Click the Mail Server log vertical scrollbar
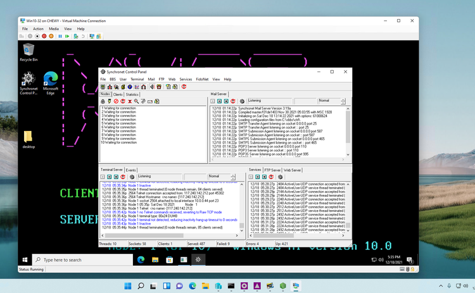 [348, 132]
